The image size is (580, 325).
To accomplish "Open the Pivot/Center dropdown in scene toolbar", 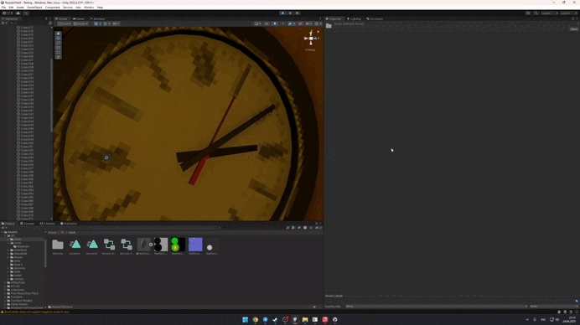I will coord(65,23).
